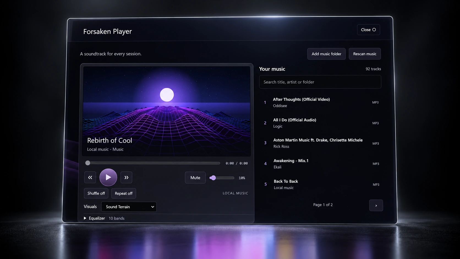Click the Rebirth of Cool title

[x=109, y=140]
